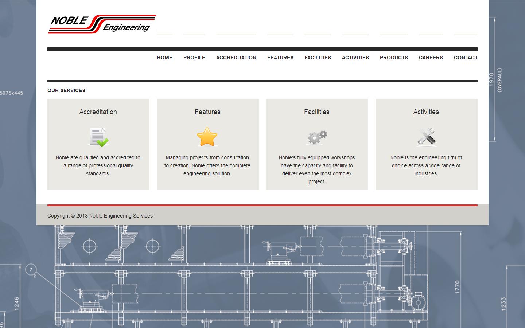Screen dimensions: 525x328
Task: Open the CONTACT page
Action: pos(466,58)
